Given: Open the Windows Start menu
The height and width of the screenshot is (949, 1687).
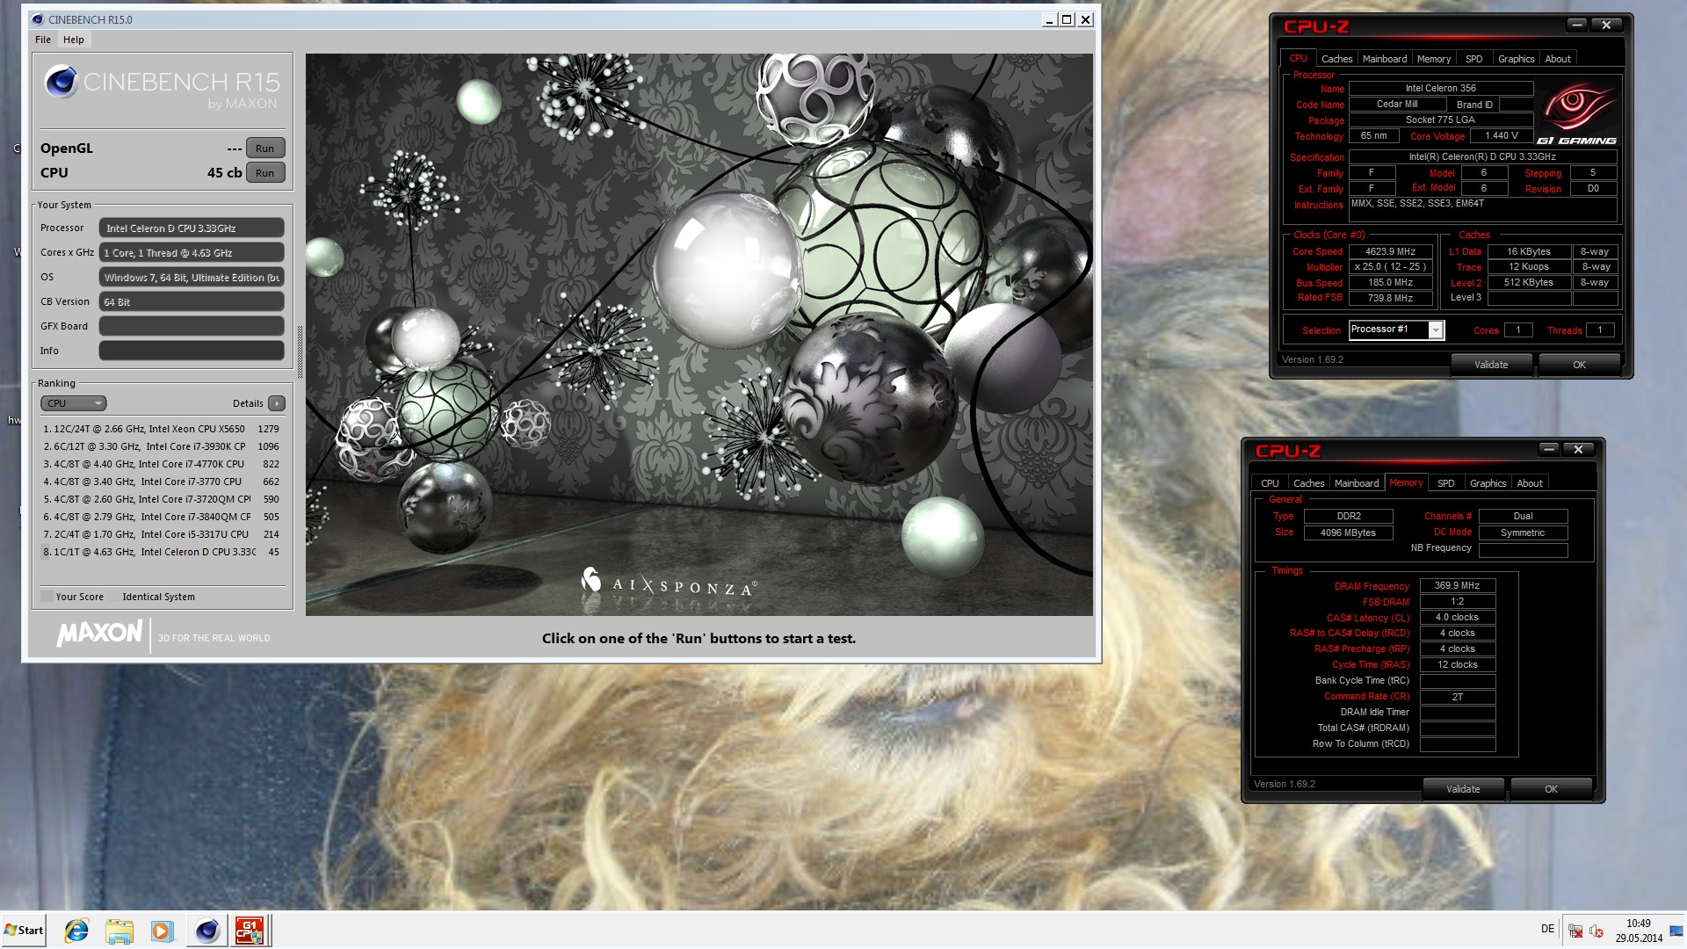Looking at the screenshot, I should click(24, 931).
